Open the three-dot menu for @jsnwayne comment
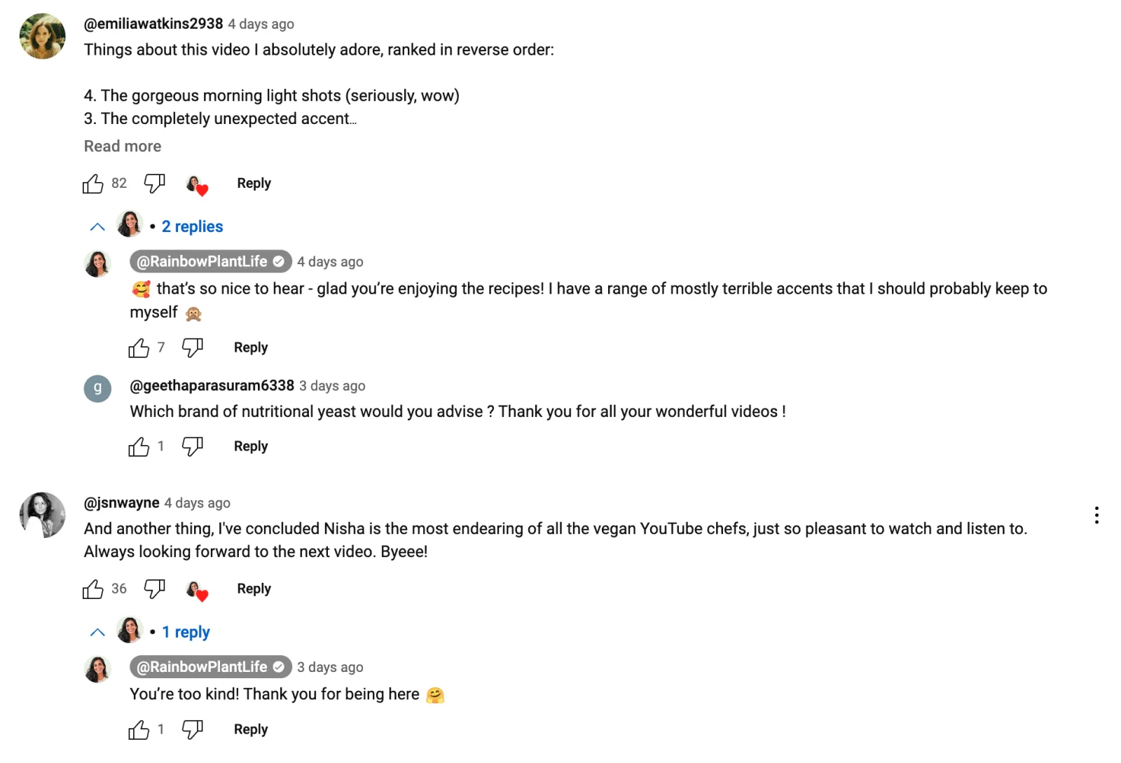 (1096, 516)
